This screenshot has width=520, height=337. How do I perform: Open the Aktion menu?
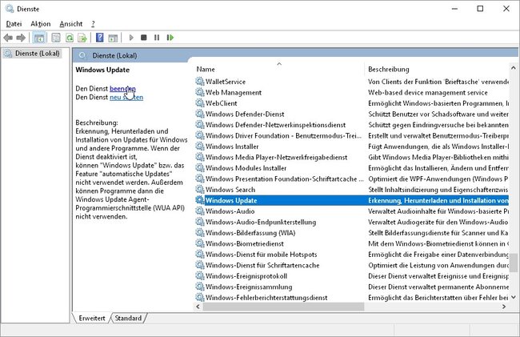point(41,24)
